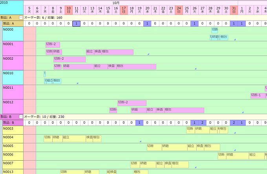Select the 切断-2 bar in N0012 row
Viewport: 267px width, 174px height.
tap(132, 103)
